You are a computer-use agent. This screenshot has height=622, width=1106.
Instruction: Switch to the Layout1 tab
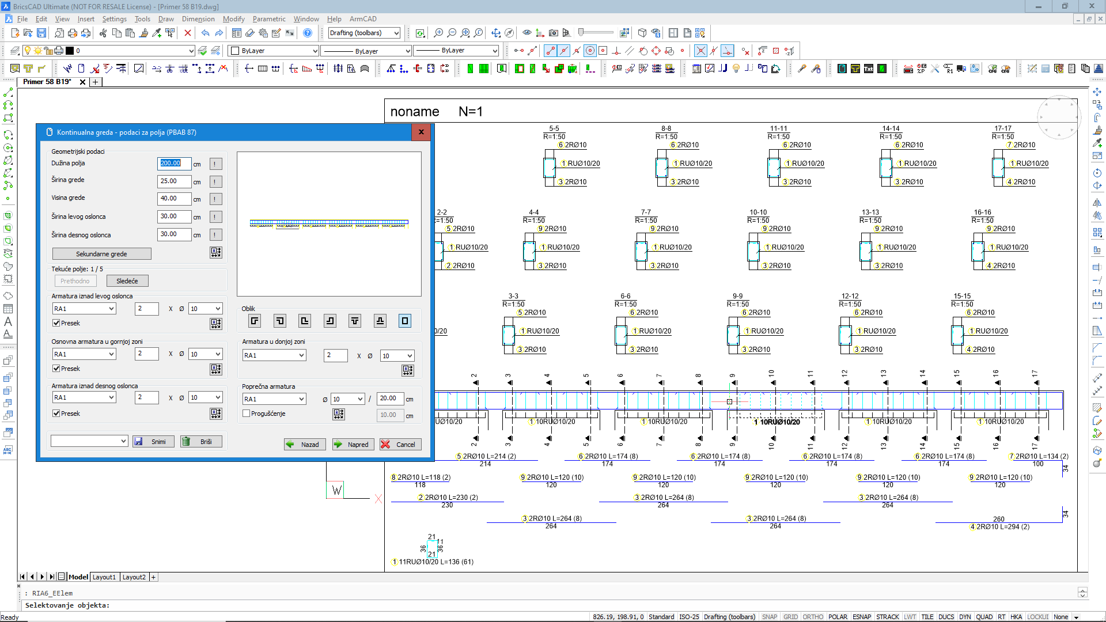(x=104, y=577)
